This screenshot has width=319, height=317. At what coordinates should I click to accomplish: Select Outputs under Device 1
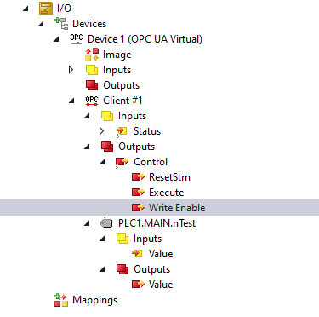(122, 85)
